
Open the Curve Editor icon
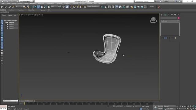click(x=120, y=7)
